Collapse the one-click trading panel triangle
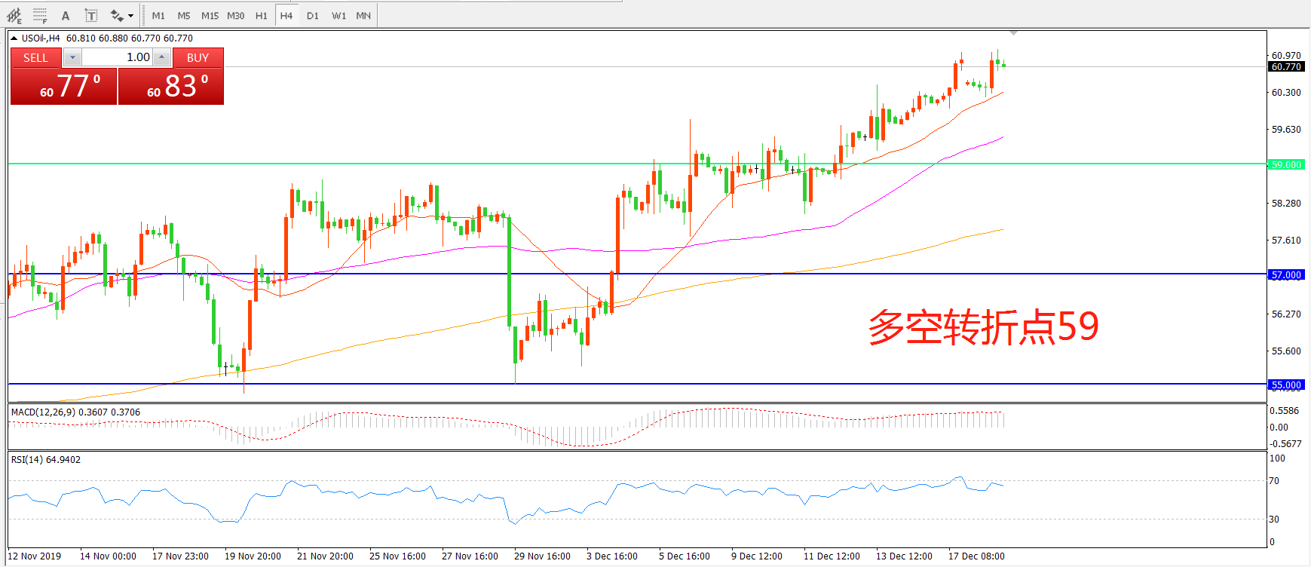The image size is (1311, 567). pyautogui.click(x=14, y=38)
